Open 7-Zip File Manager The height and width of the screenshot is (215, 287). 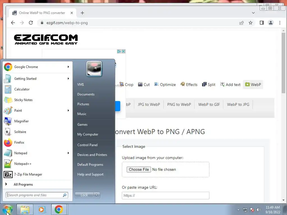[37, 174]
